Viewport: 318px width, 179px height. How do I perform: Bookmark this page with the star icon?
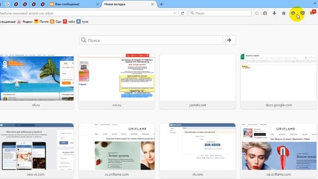pyautogui.click(x=257, y=13)
